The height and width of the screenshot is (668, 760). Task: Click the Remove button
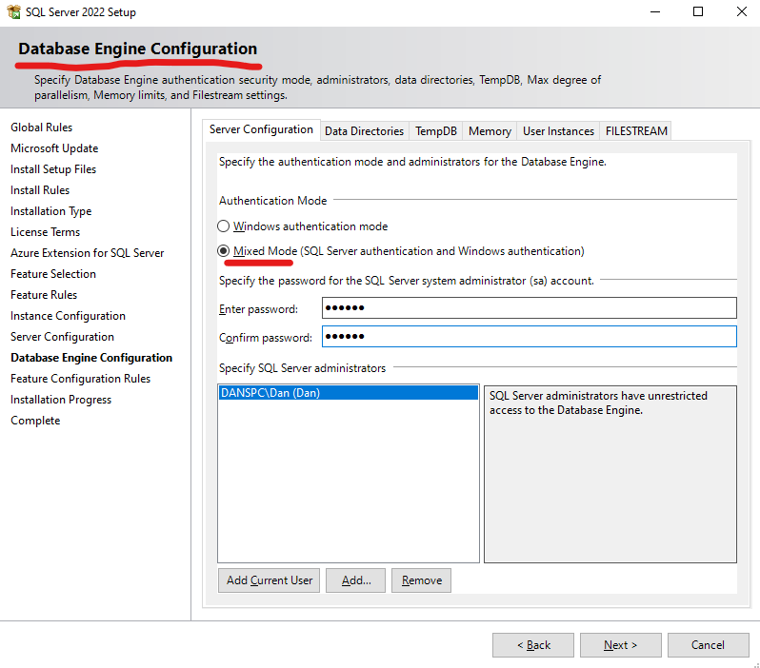(x=421, y=580)
